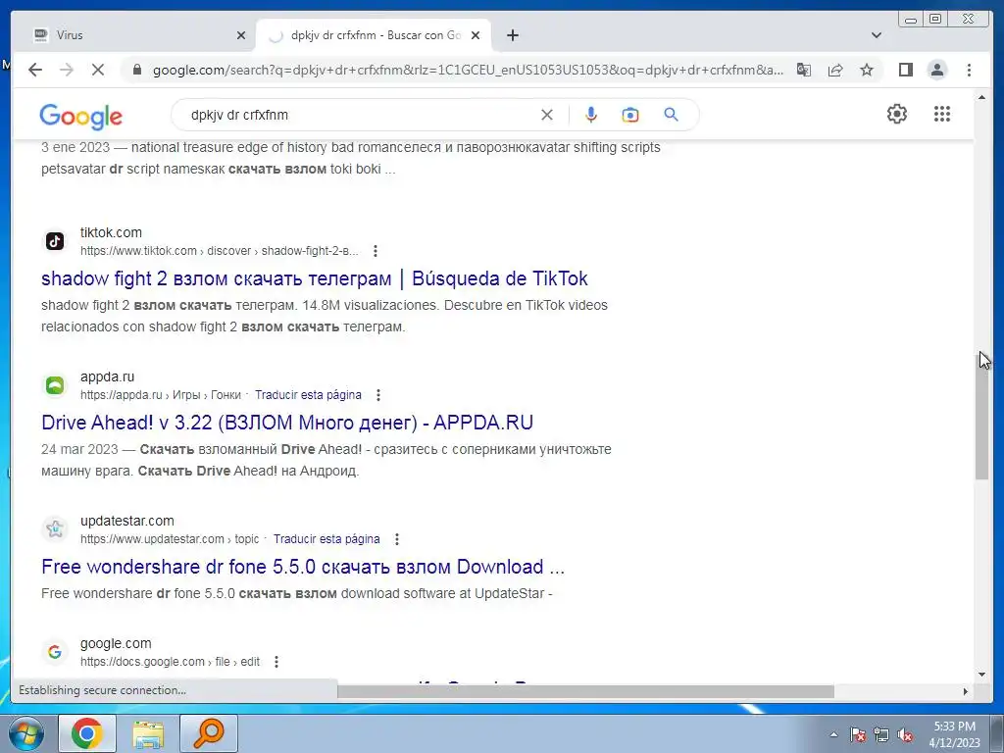Submit search with the magnifier icon

tap(671, 115)
